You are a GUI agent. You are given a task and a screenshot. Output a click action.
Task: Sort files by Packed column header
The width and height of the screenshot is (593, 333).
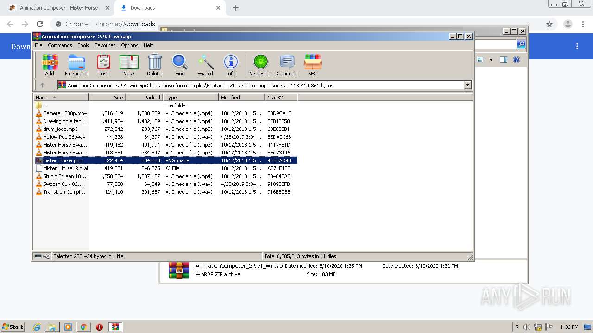(144, 98)
